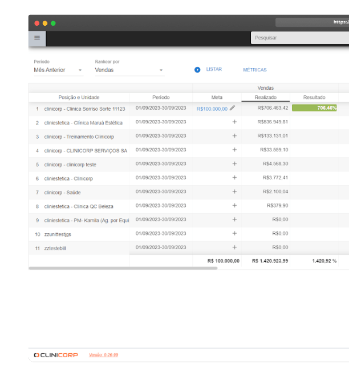The height and width of the screenshot is (376, 349).
Task: Open the Período dropdown Mês Anterior
Action: (58, 70)
